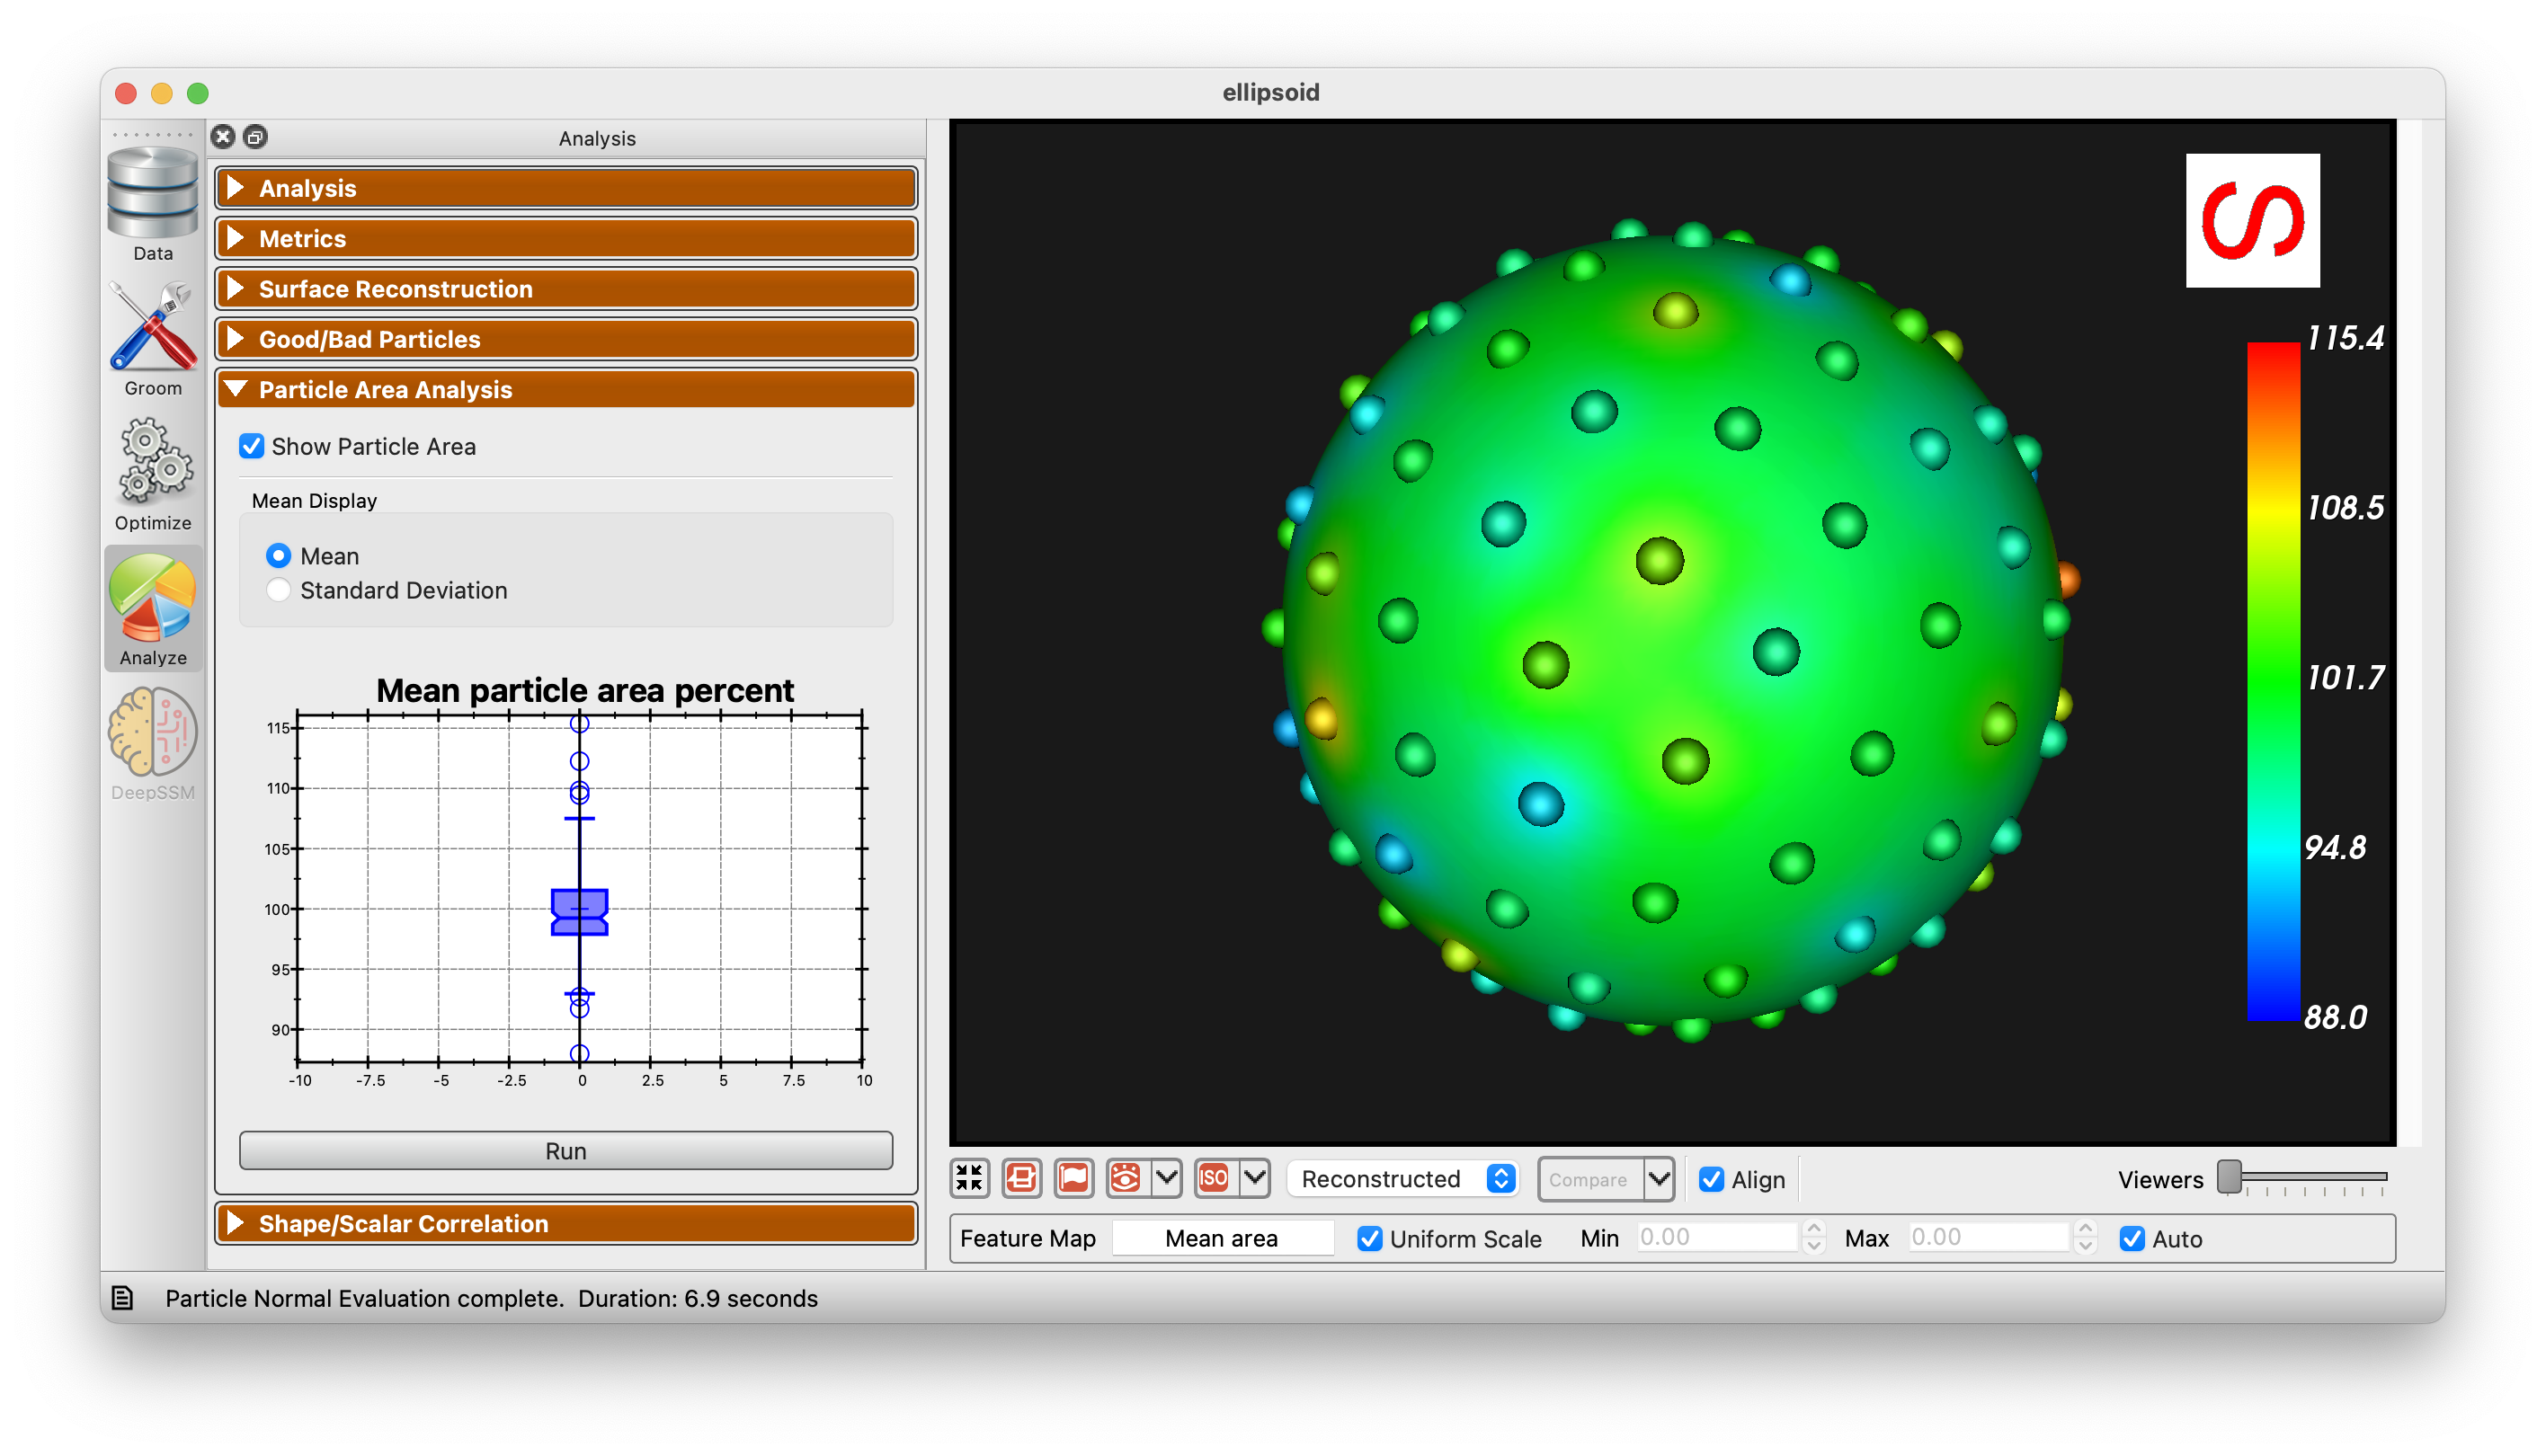Viewport: 2546px width, 1456px height.
Task: Click the status message text
Action: pos(491,1298)
